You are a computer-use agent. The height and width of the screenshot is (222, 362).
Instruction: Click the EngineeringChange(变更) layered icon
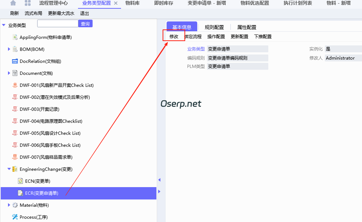tap(15, 169)
